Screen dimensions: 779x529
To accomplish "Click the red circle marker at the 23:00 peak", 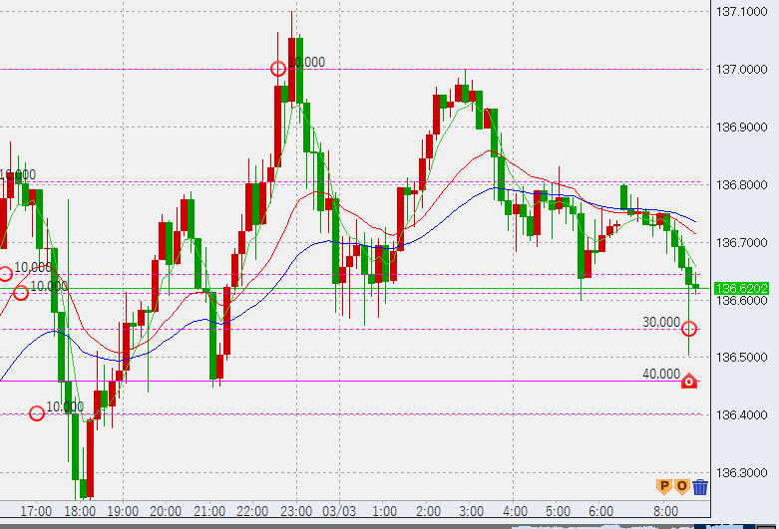I will [x=279, y=69].
